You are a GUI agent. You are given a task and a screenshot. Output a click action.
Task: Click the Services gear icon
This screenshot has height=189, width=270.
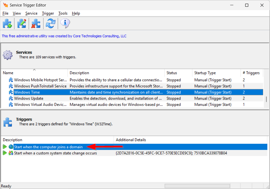(7, 55)
